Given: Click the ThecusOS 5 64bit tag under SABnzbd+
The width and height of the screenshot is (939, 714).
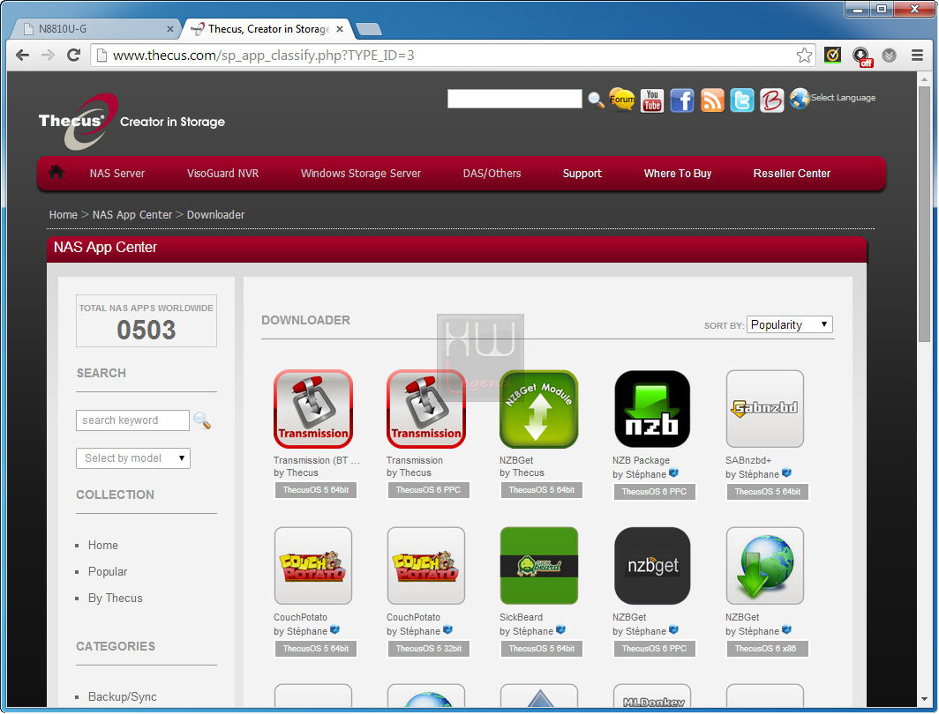Looking at the screenshot, I should [x=767, y=492].
